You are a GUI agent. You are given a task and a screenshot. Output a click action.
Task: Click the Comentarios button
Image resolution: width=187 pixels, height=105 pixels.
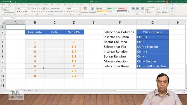(x=181, y=5)
